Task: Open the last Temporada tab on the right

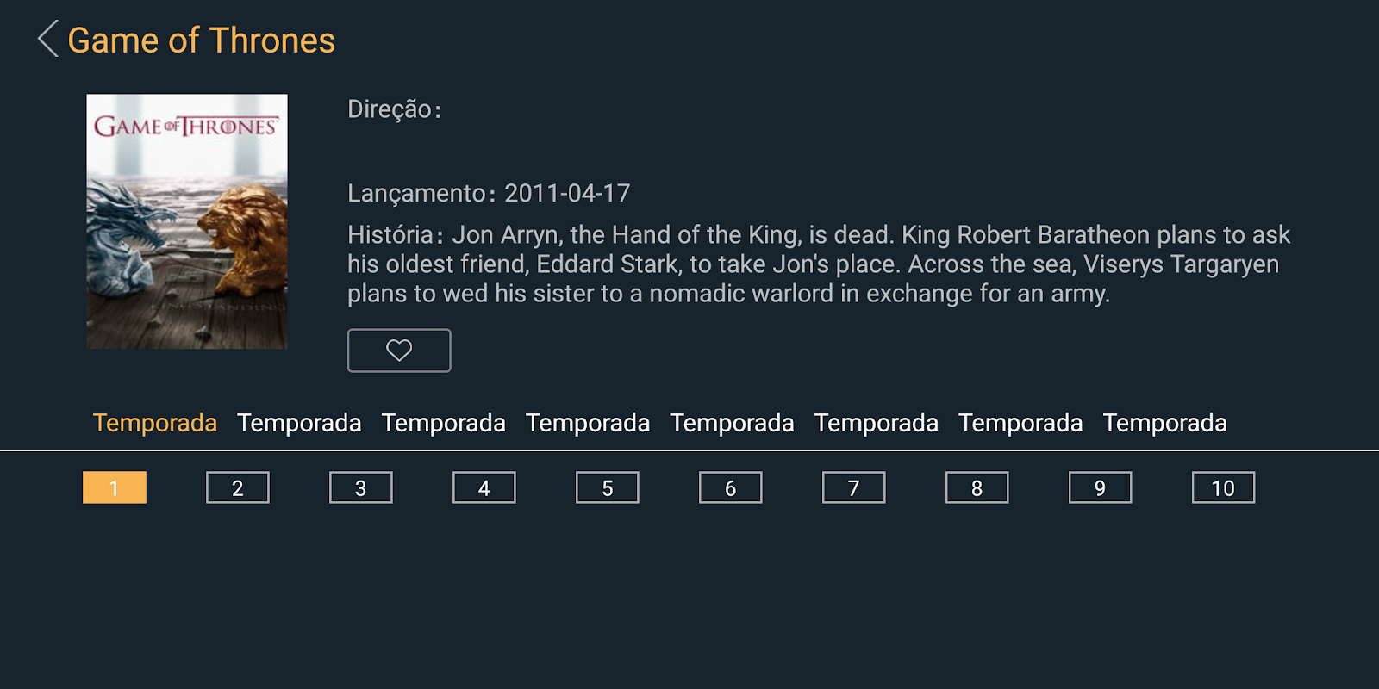Action: (x=1164, y=423)
